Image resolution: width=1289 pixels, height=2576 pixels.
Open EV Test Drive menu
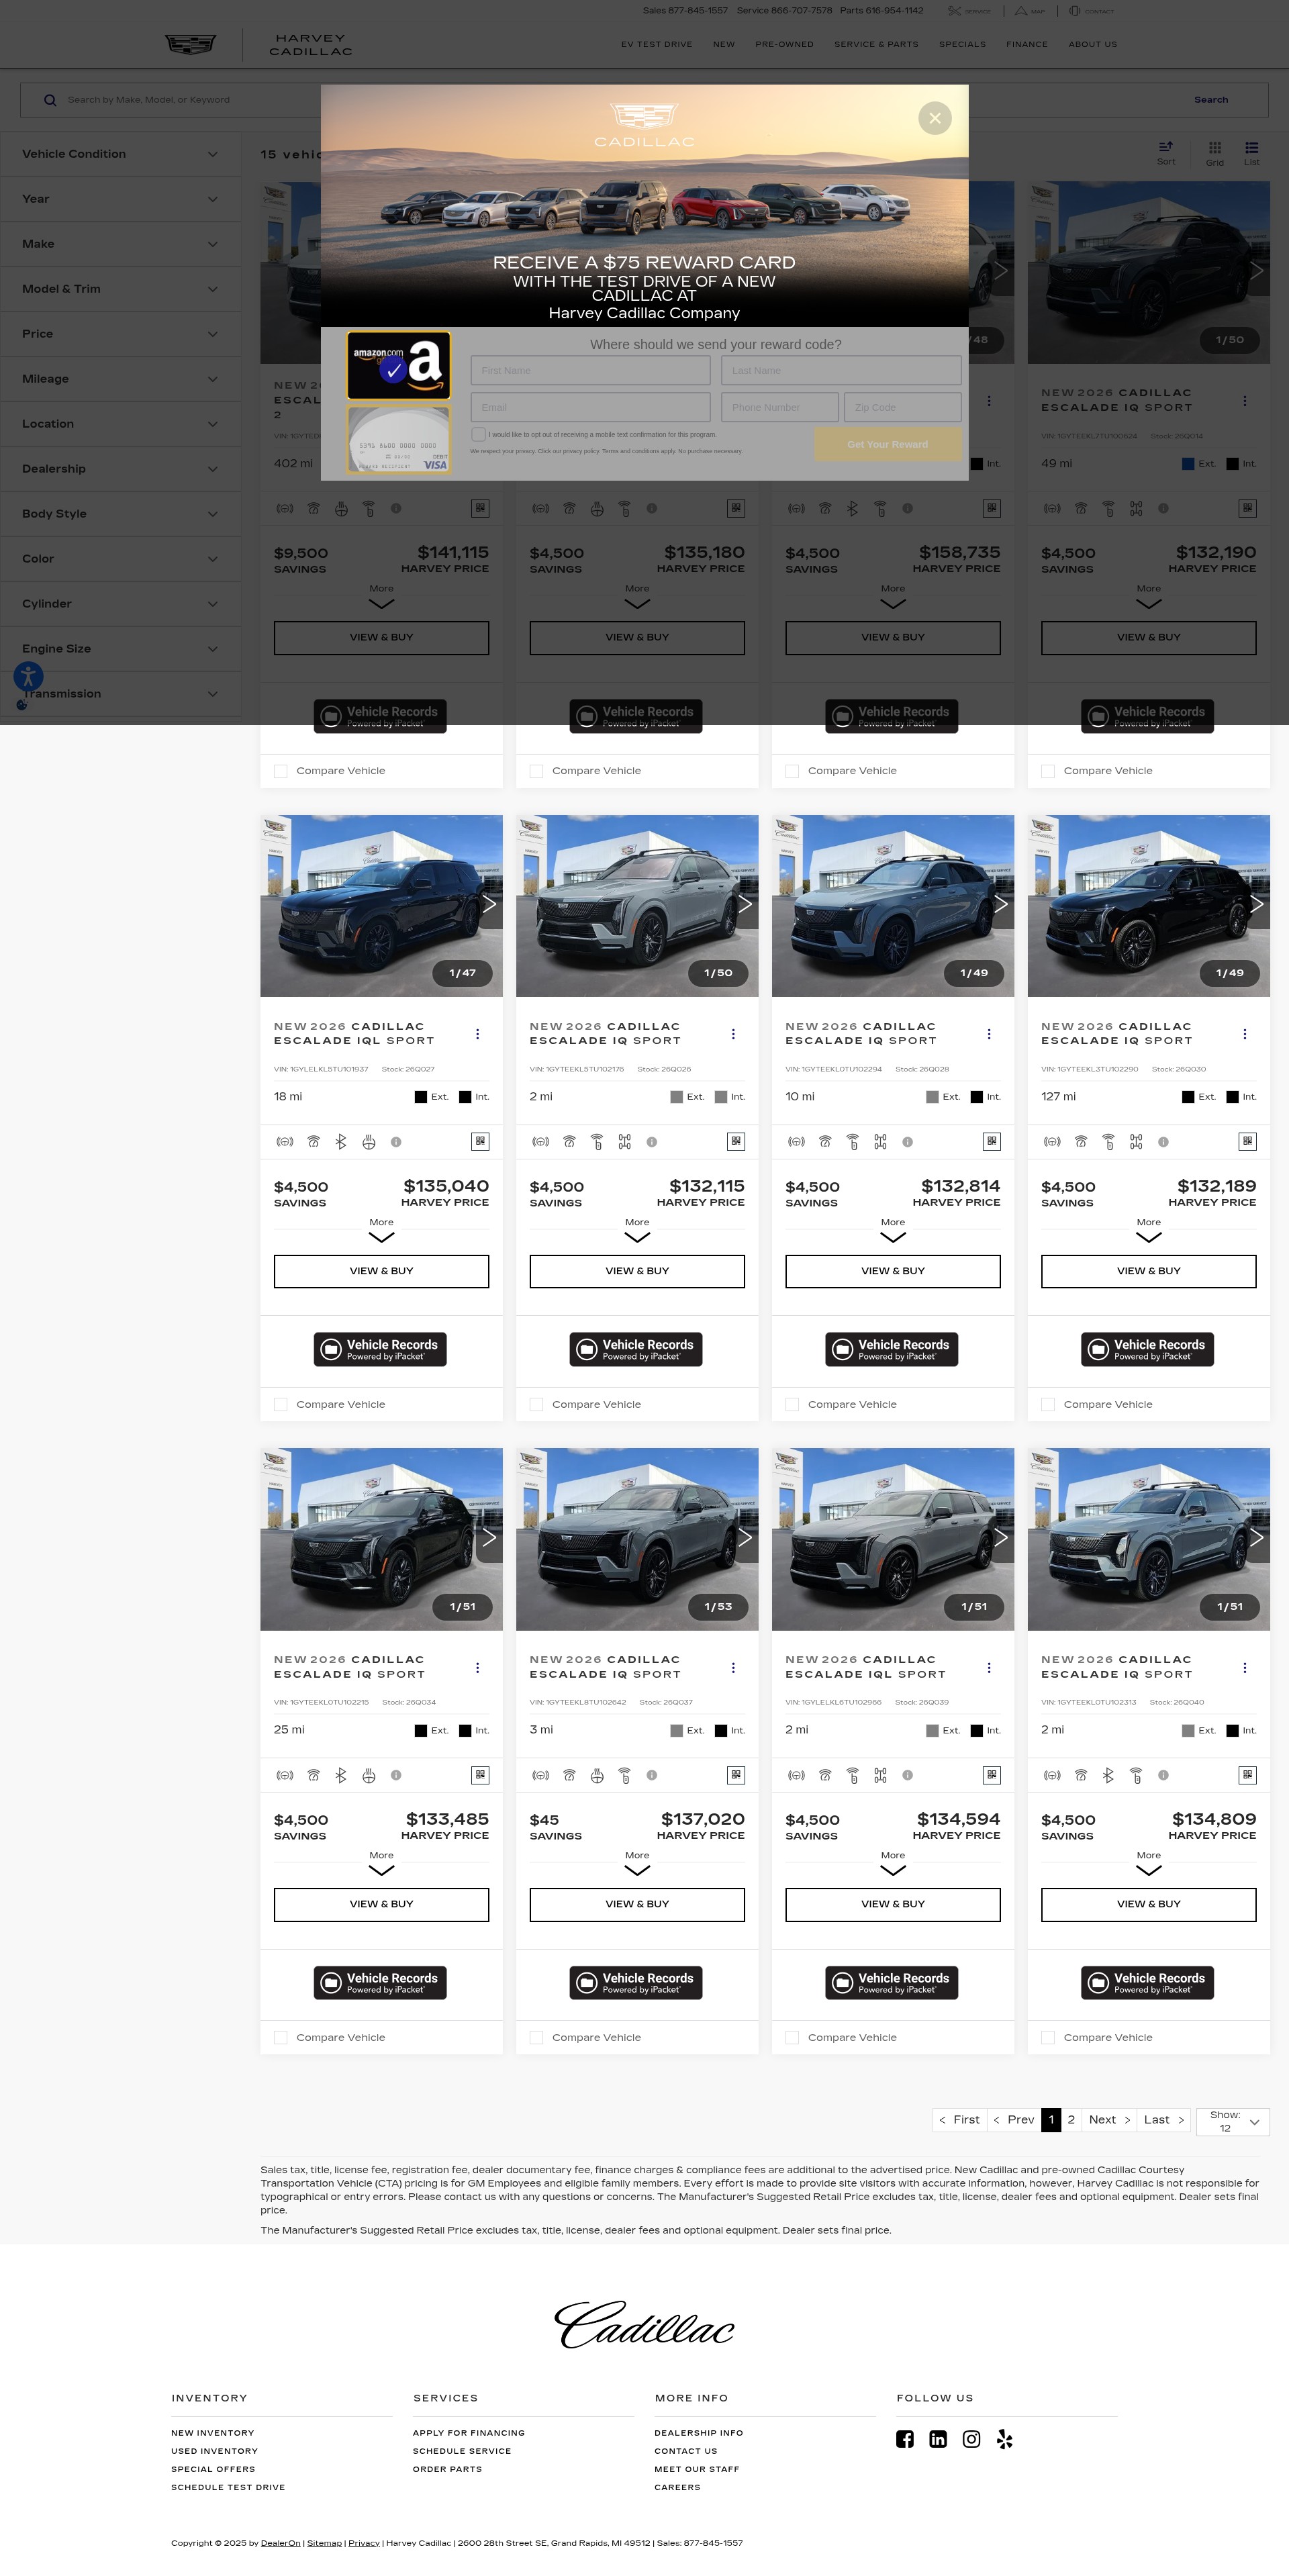click(x=656, y=44)
